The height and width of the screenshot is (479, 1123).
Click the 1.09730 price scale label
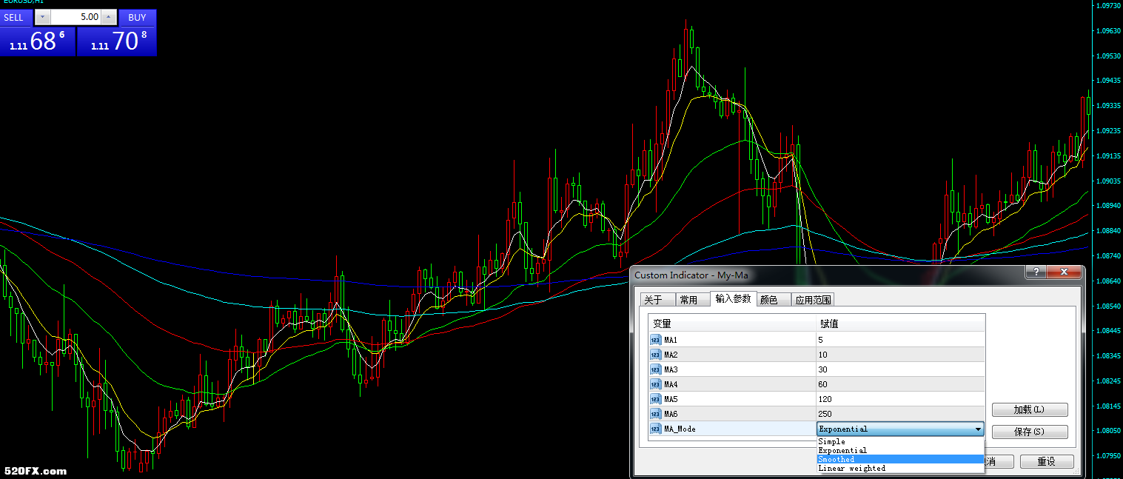(1107, 5)
